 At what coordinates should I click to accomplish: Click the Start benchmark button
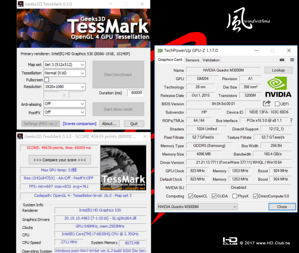click(118, 74)
